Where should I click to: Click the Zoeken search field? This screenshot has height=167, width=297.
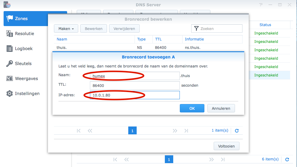217,28
